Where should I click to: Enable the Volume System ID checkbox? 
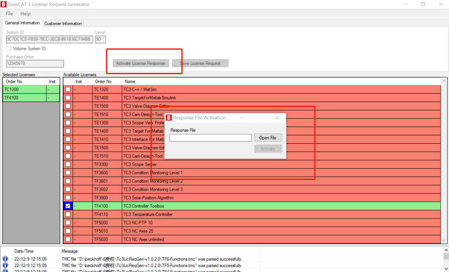[8, 49]
